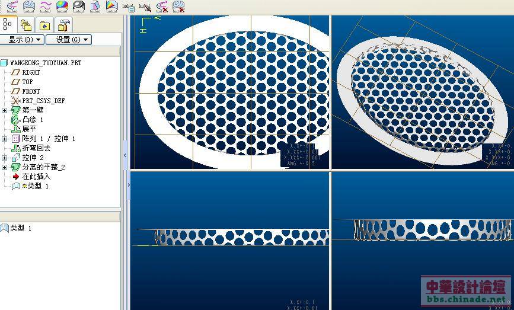Open the hammer-and-folder Connections tab

click(63, 25)
